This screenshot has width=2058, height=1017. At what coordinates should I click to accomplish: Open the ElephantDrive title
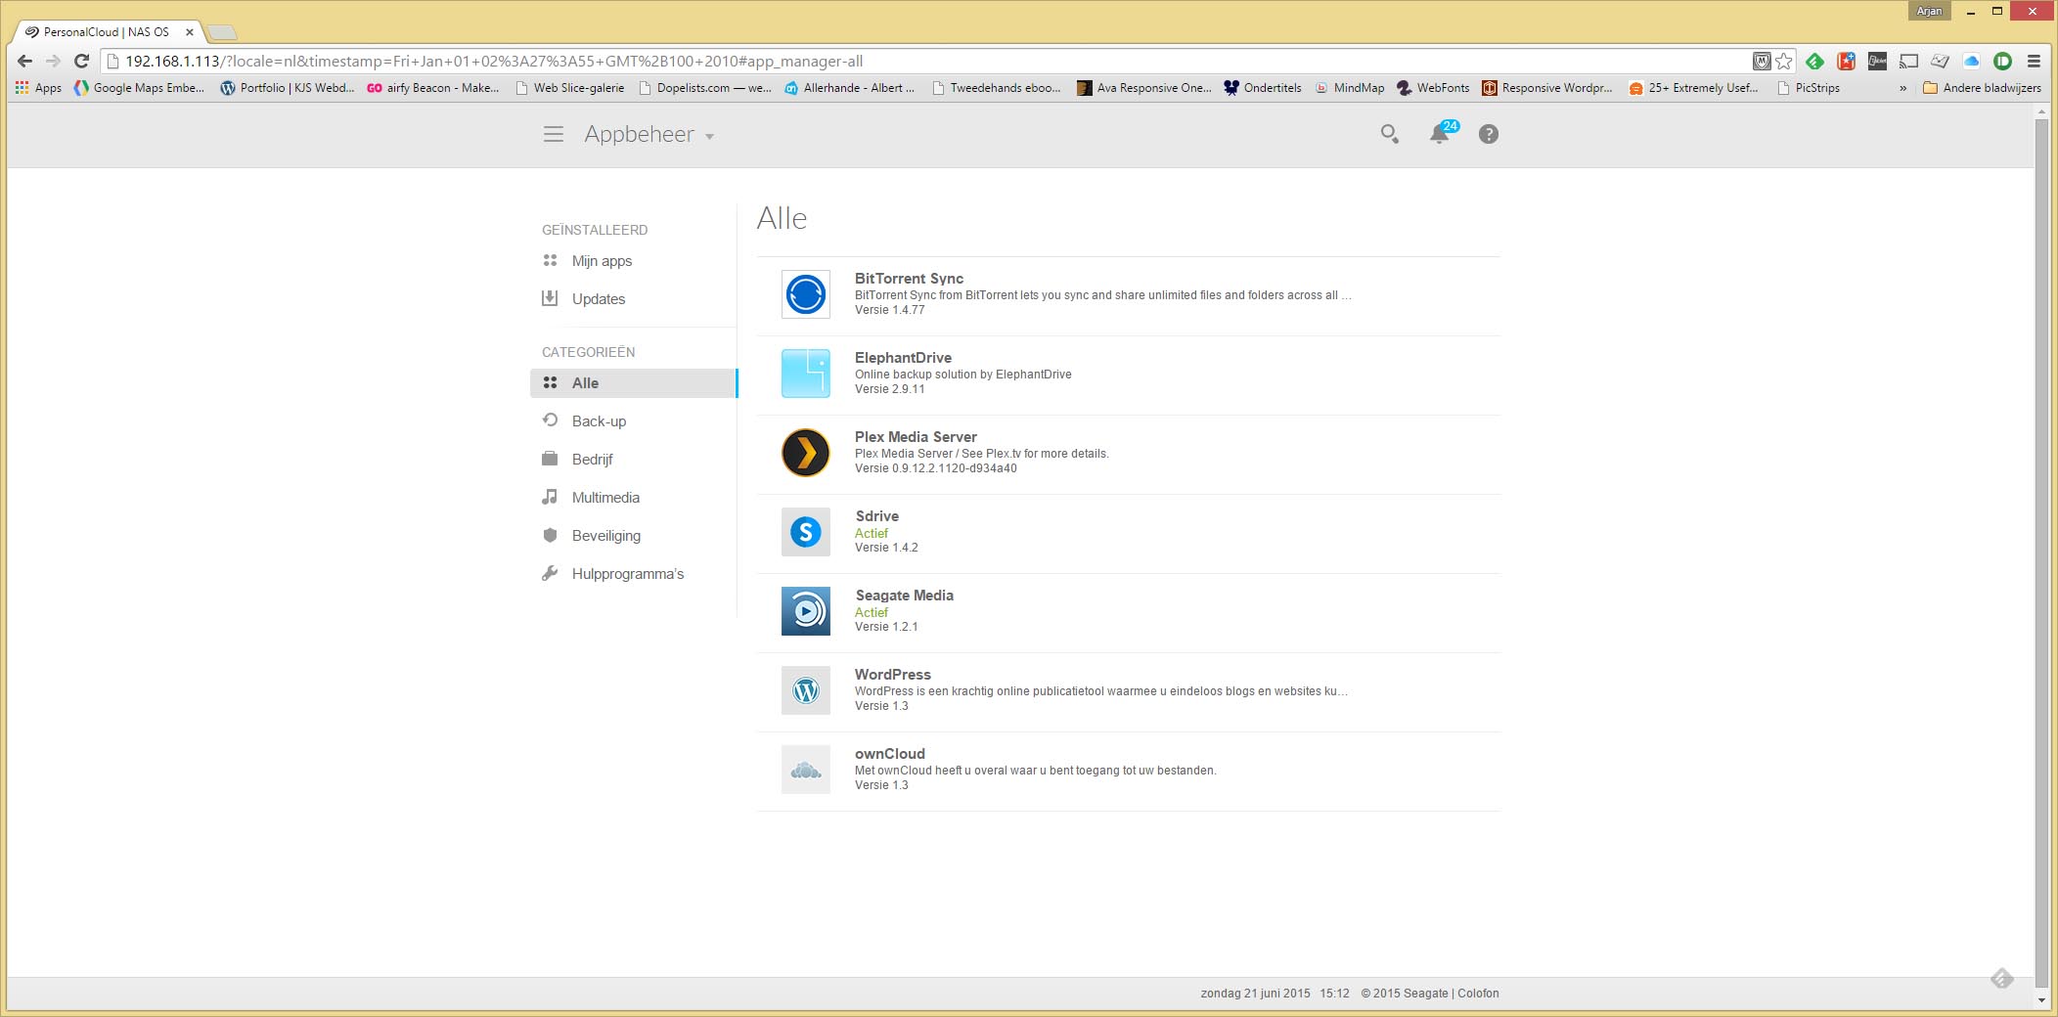pyautogui.click(x=903, y=358)
